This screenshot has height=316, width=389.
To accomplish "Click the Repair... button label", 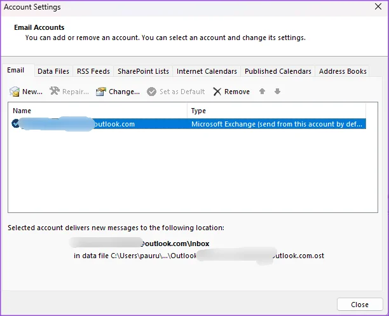I will click(76, 92).
